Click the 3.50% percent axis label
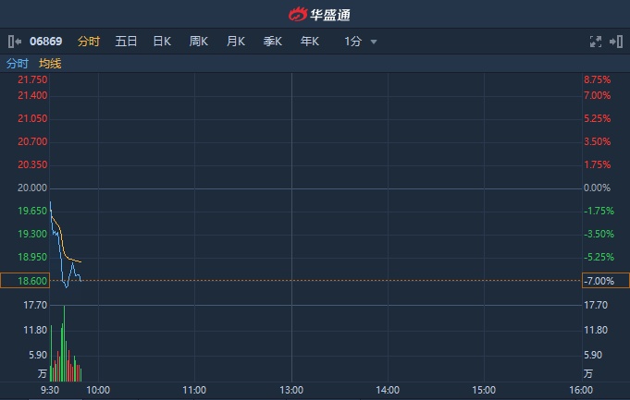 [x=597, y=141]
